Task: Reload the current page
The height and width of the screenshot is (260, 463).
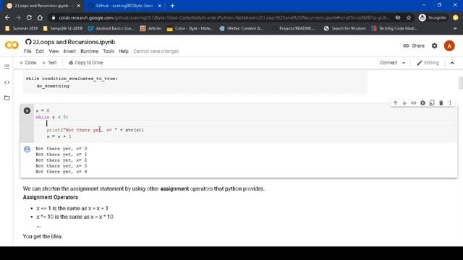Action: (29, 17)
